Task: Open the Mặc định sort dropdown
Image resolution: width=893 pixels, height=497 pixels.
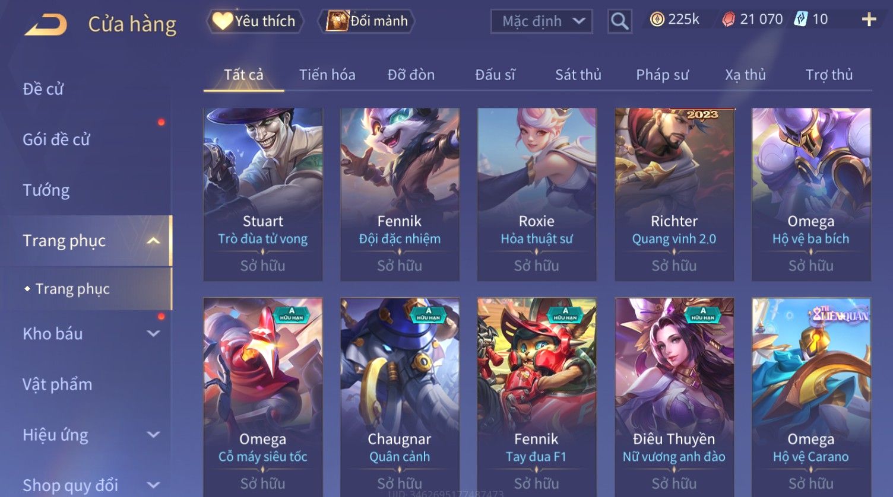Action: tap(541, 22)
